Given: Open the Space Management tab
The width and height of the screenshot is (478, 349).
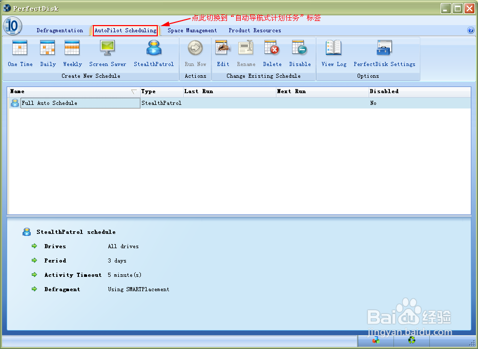Looking at the screenshot, I should point(192,31).
